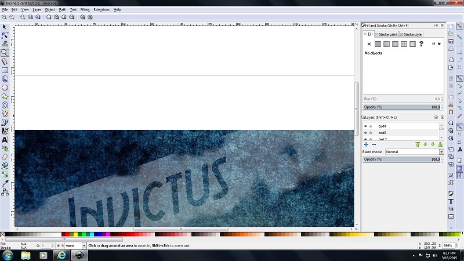Open the Layer menu

tap(37, 9)
